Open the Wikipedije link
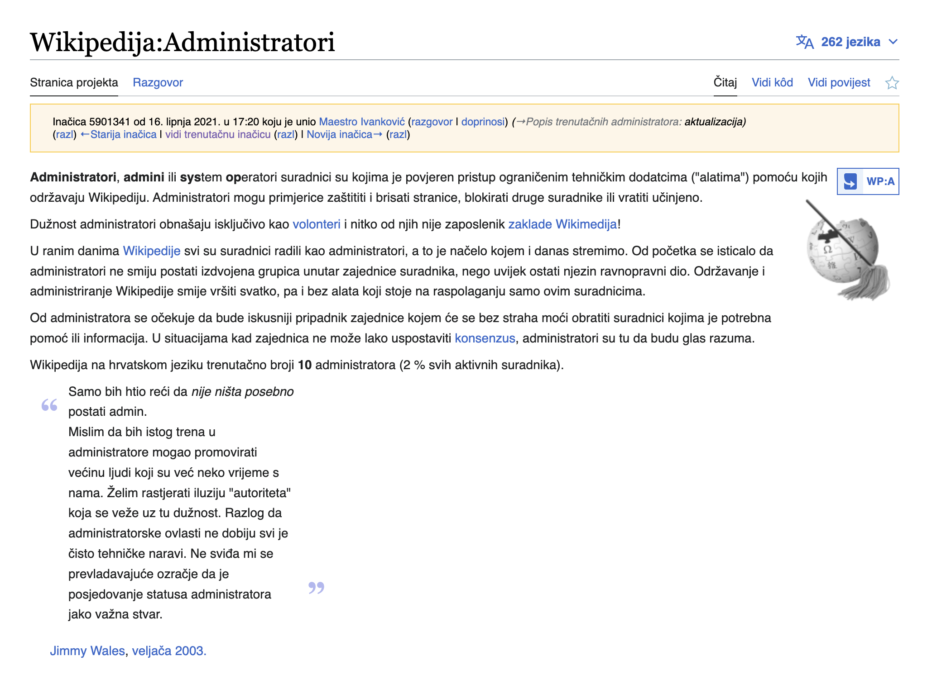 click(x=152, y=251)
